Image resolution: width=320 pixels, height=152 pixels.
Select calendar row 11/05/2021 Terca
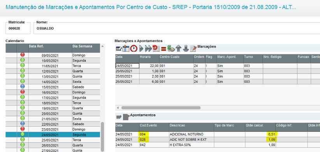tap(53, 66)
